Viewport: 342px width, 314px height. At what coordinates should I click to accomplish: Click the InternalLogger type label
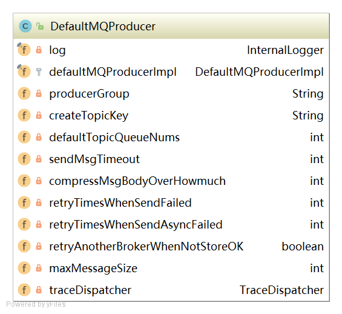click(x=285, y=50)
